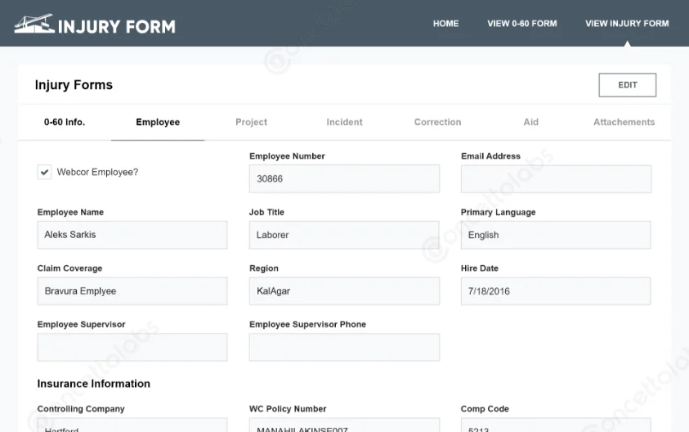689x432 pixels.
Task: Select the Employee Name field
Action: tap(132, 235)
